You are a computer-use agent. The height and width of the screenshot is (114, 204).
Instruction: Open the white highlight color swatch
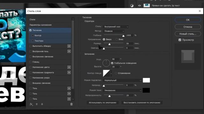click(x=146, y=80)
